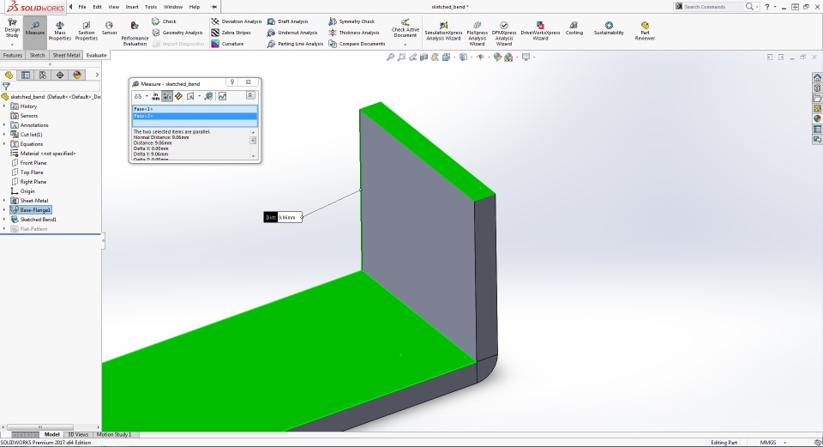Launch DriveWorksXpress Wizard

click(540, 32)
